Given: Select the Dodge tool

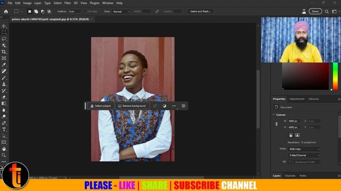Looking at the screenshot, I should [x=4, y=117].
